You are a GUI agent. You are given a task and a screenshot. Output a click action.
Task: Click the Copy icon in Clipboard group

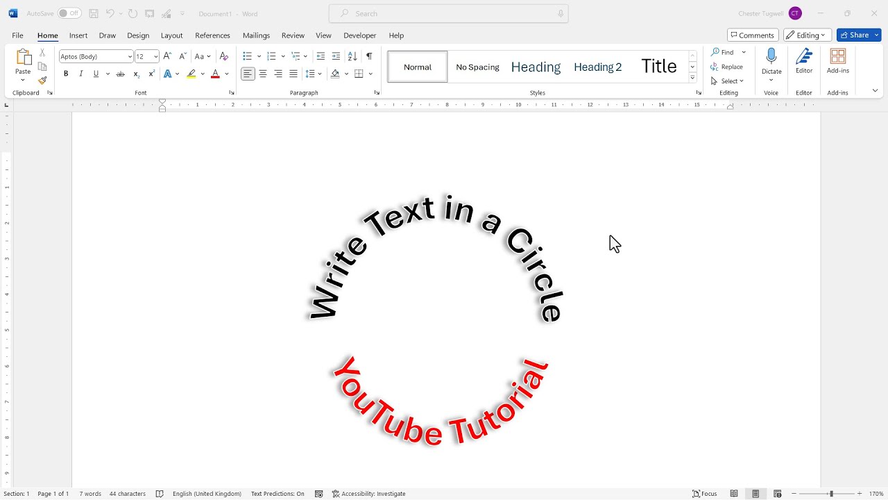[x=42, y=67]
